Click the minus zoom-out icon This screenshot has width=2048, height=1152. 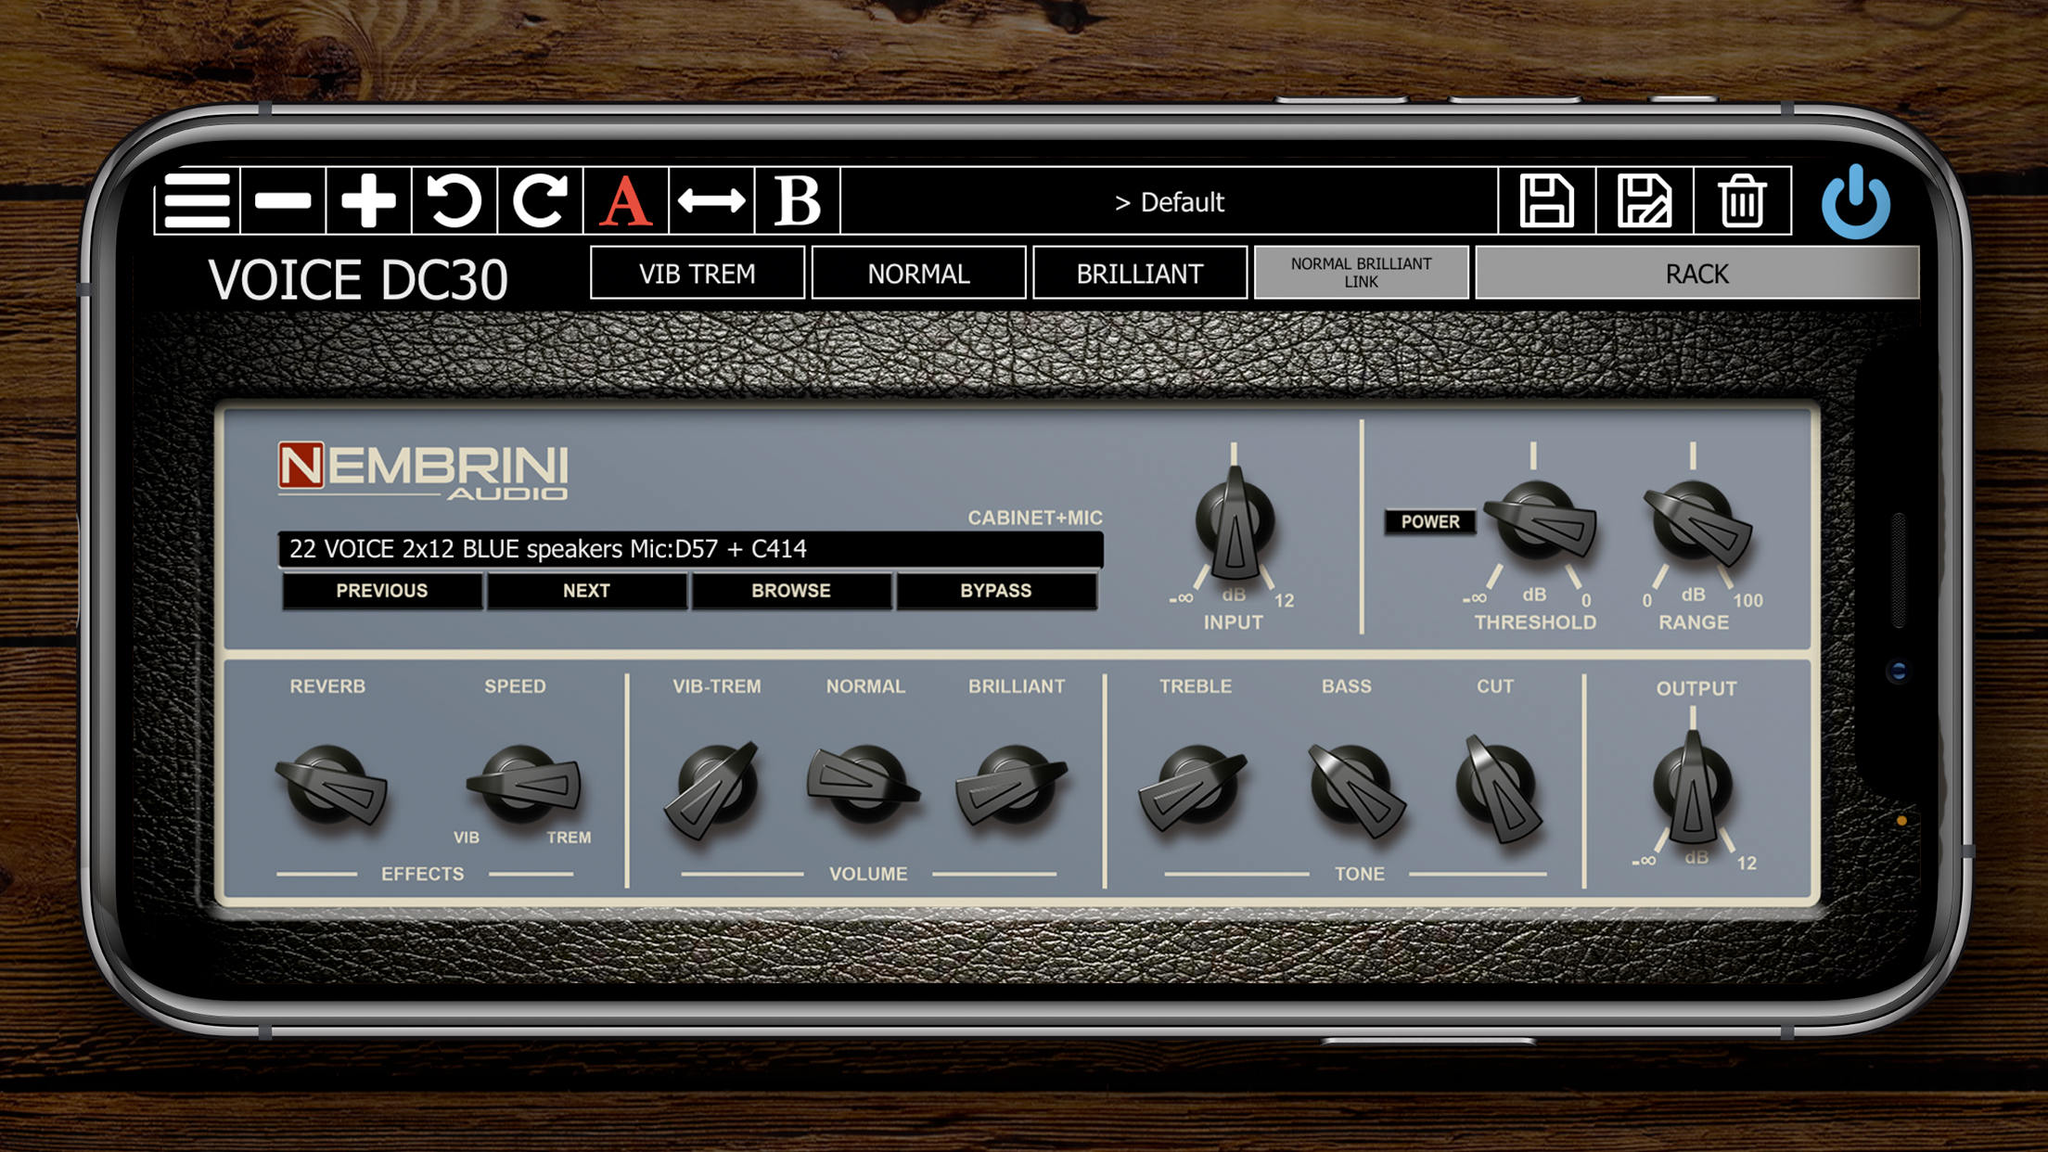[283, 200]
